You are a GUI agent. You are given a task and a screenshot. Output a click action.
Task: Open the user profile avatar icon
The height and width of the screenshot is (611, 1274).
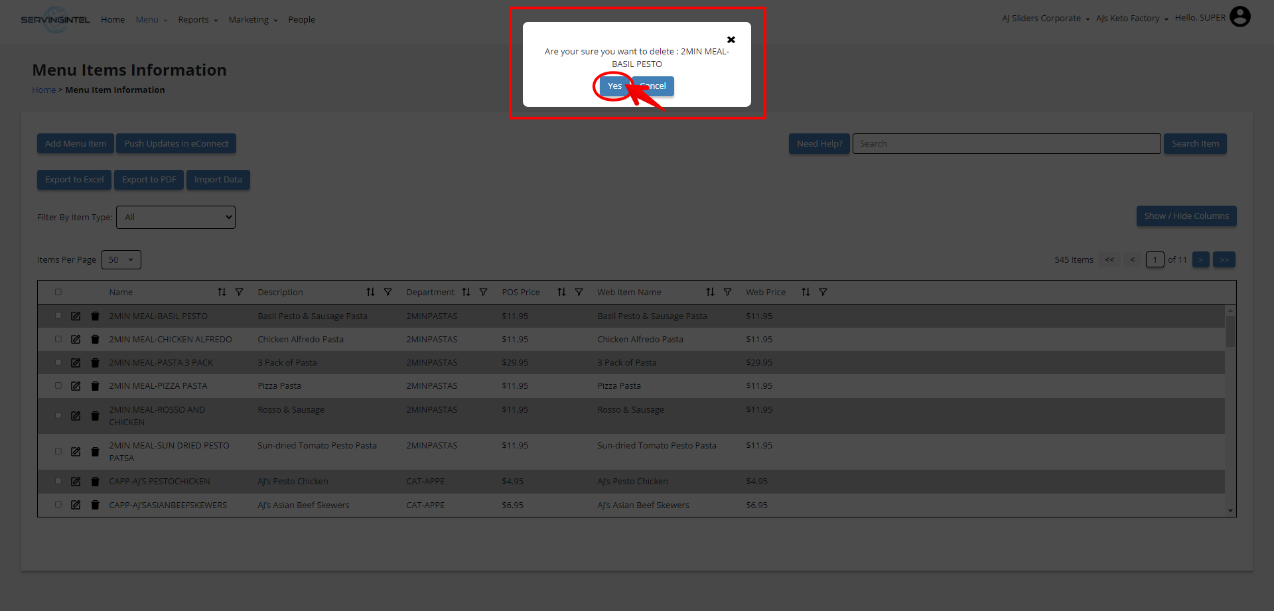1239,17
